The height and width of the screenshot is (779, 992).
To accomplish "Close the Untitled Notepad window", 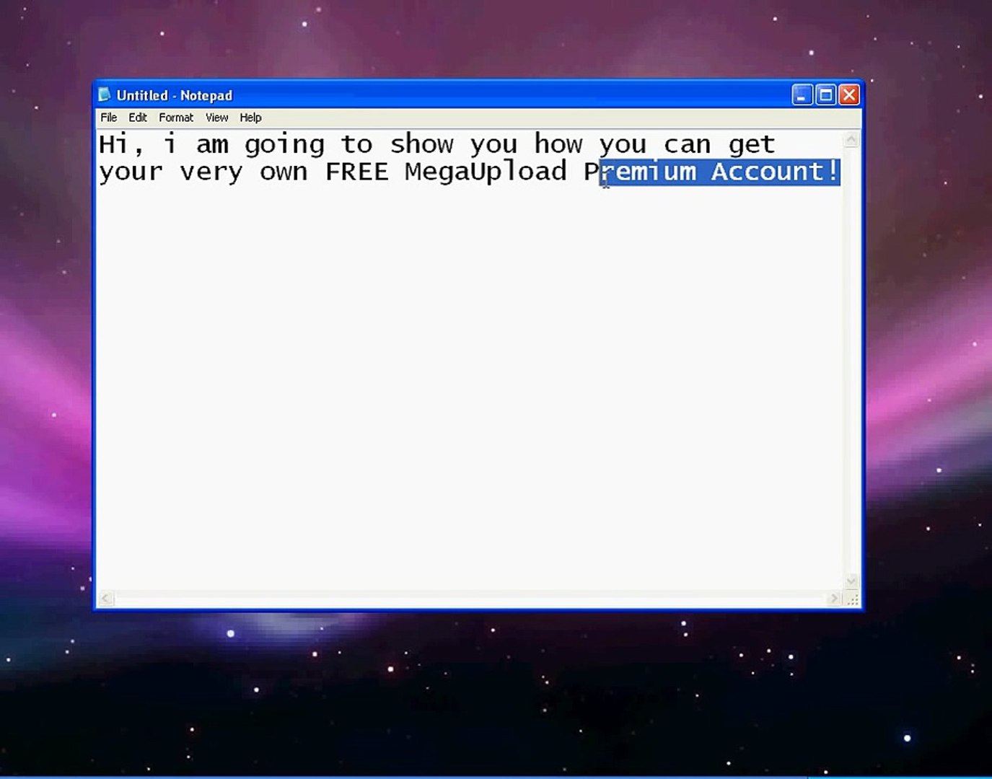I will [x=850, y=94].
